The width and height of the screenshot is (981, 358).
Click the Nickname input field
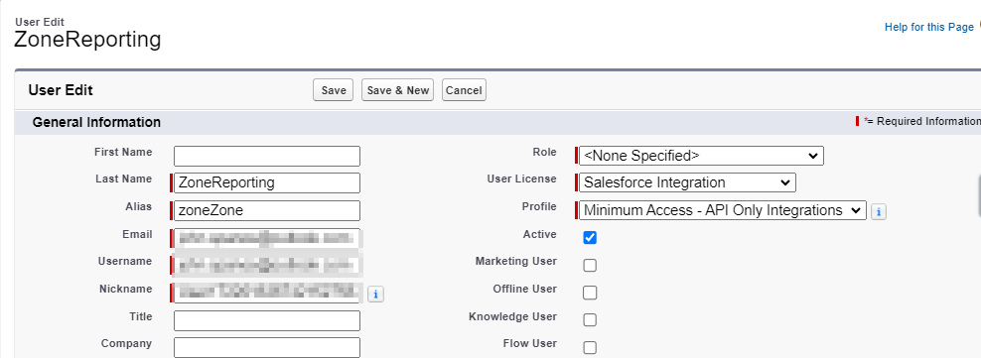coord(267,293)
